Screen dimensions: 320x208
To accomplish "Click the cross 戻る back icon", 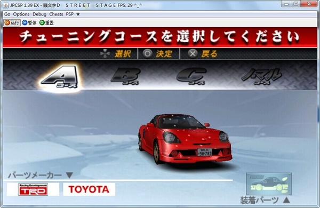I will tap(193, 54).
